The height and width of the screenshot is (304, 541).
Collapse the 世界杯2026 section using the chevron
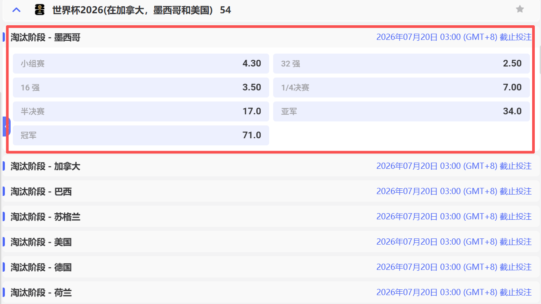coord(16,10)
